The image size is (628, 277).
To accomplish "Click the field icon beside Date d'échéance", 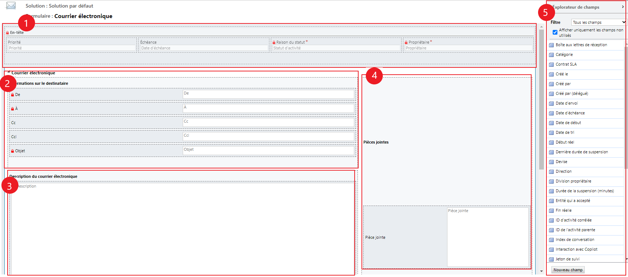I will 551,113.
